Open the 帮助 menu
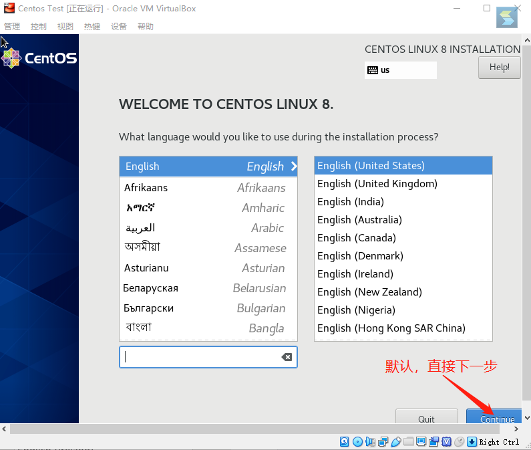The width and height of the screenshot is (531, 450). [146, 27]
